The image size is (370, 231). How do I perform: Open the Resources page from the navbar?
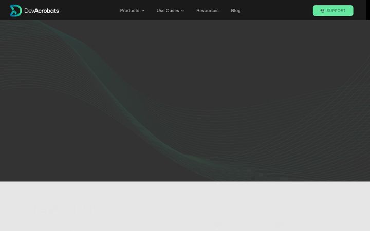click(x=208, y=11)
